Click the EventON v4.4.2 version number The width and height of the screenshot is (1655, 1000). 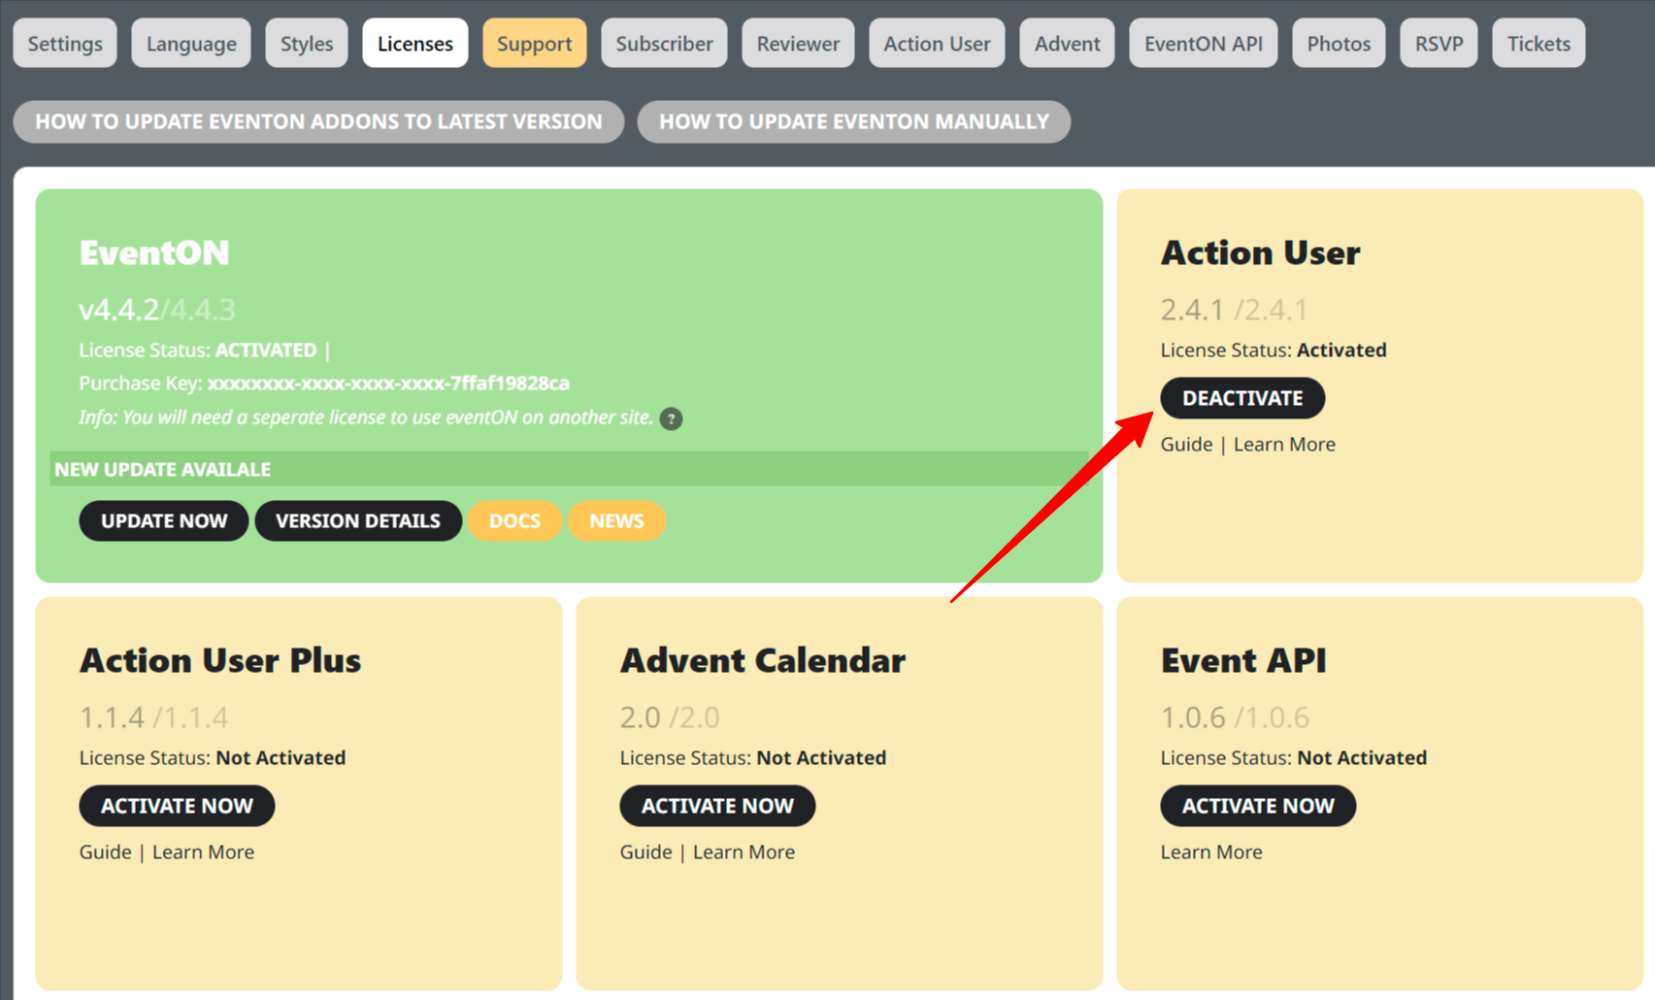(x=118, y=310)
